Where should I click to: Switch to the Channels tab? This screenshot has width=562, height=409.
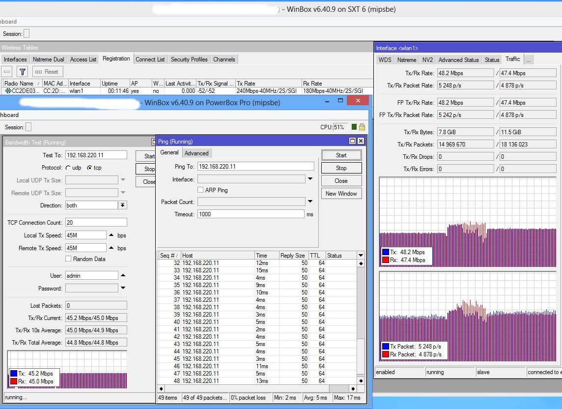(224, 59)
